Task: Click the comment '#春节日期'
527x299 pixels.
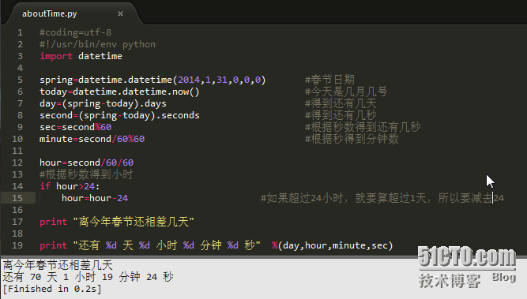Action: (x=329, y=80)
